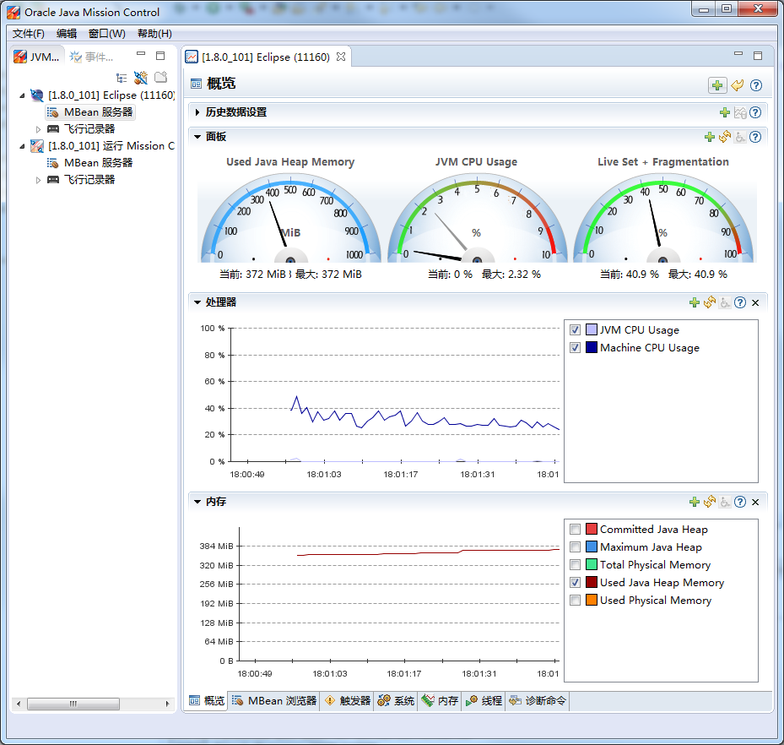Select MBean 服务器 under 运行 Mission Control
Viewport: 784px width, 745px height.
click(x=98, y=163)
